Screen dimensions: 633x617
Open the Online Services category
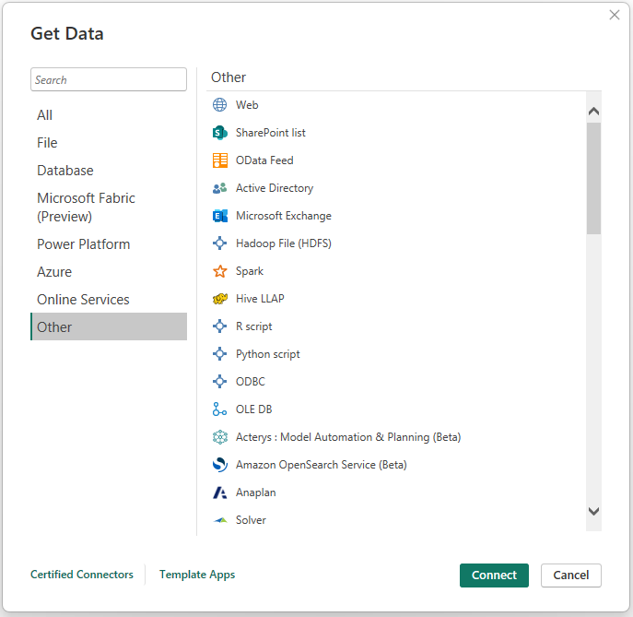point(83,300)
